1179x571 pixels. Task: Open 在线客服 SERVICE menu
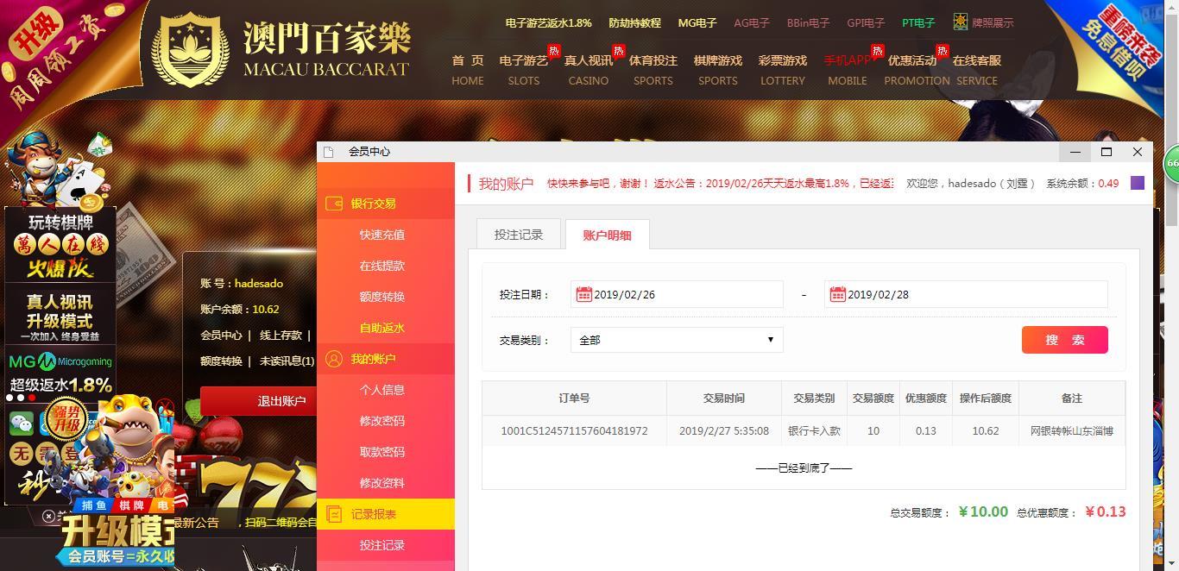pos(977,70)
